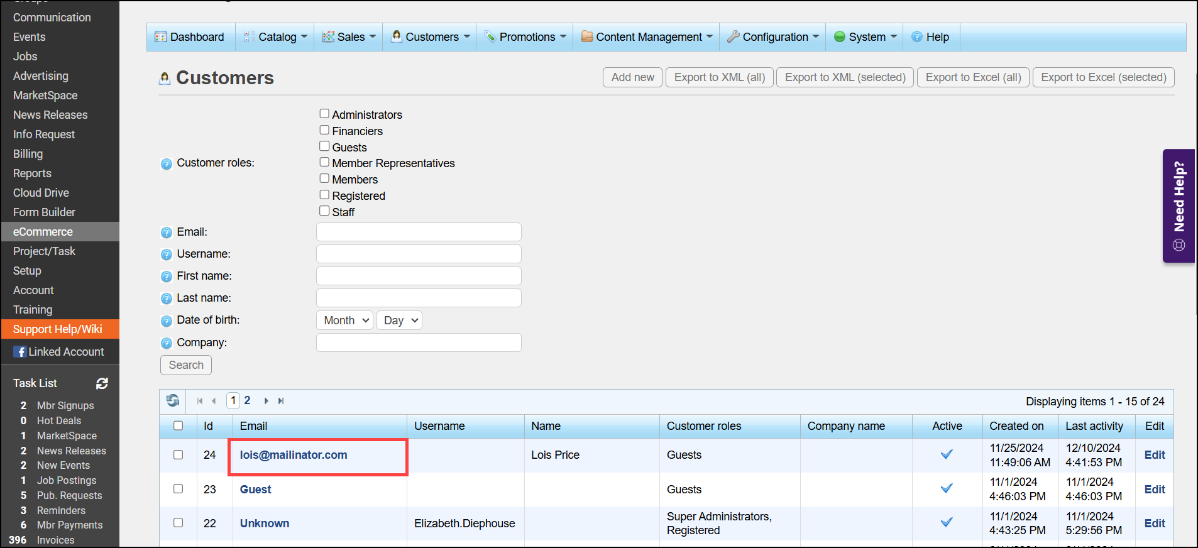Enable the Registered role checkbox

324,195
